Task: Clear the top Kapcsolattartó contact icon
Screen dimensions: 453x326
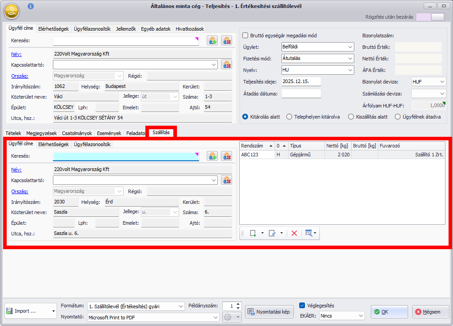Action: (x=227, y=64)
